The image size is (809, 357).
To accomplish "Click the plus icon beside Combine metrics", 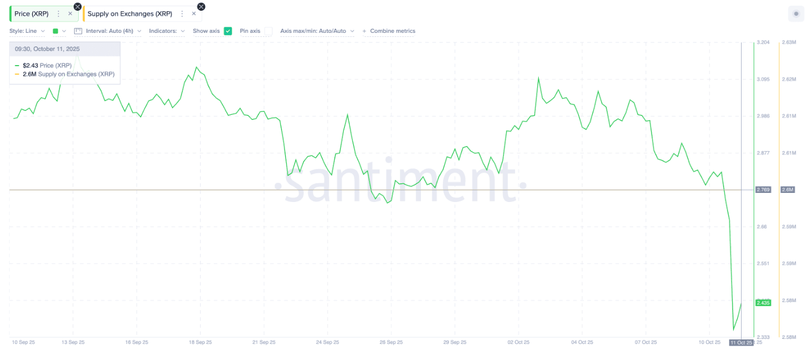I will coord(364,31).
